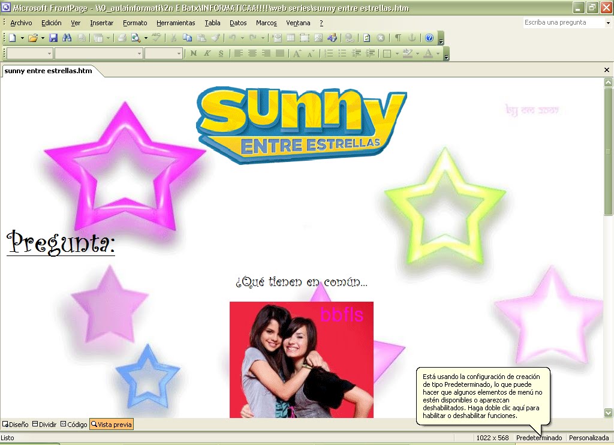The height and width of the screenshot is (445, 614).
Task: Open the New page options dropdown arrow
Action: coord(22,38)
